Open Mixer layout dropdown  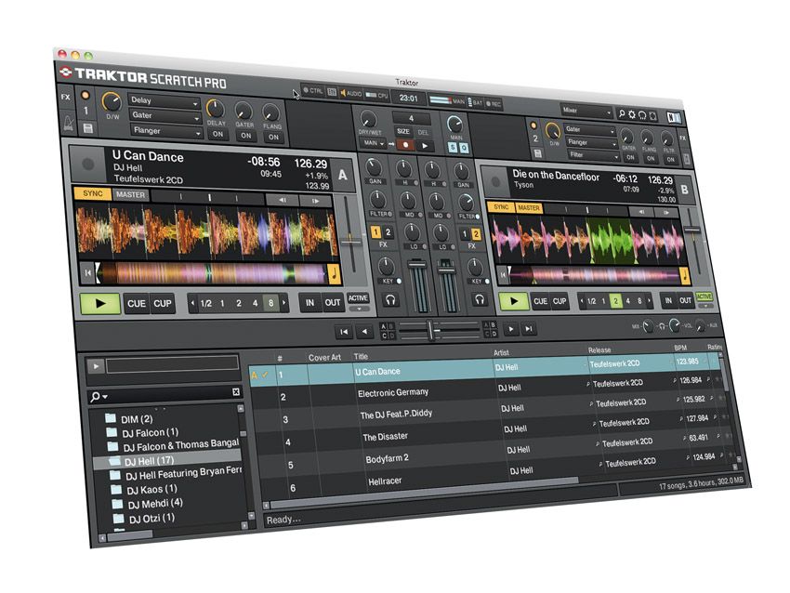point(587,111)
